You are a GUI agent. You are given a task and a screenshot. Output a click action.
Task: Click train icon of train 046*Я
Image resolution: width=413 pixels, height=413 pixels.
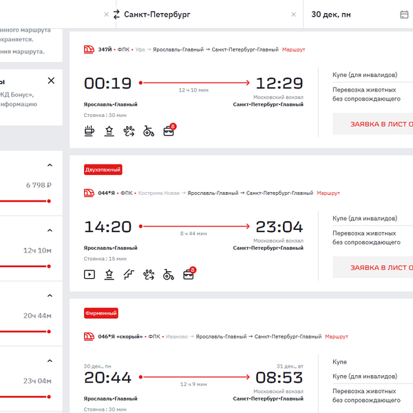89,337
